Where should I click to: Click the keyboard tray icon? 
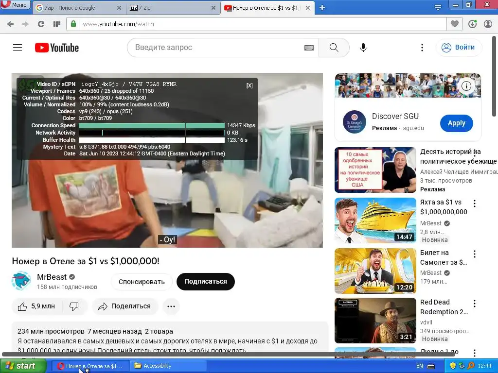431,366
